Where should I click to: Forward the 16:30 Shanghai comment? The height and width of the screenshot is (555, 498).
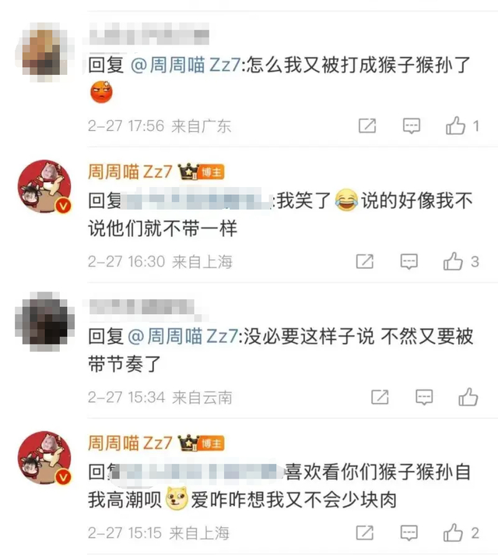tap(365, 261)
